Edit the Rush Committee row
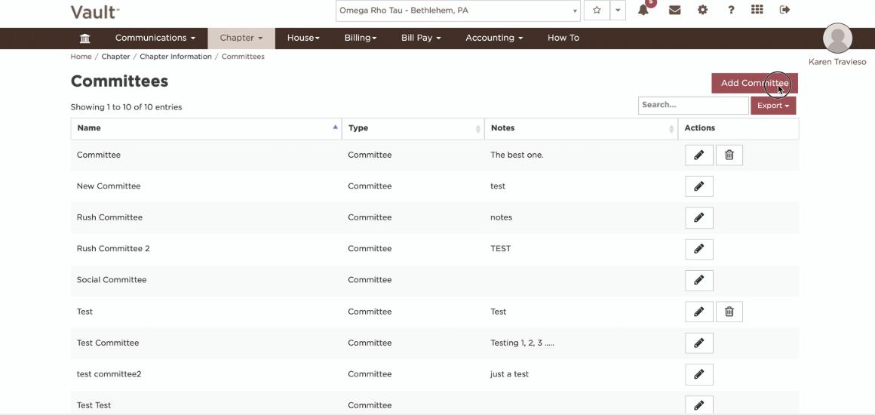This screenshot has width=875, height=415. pos(699,218)
